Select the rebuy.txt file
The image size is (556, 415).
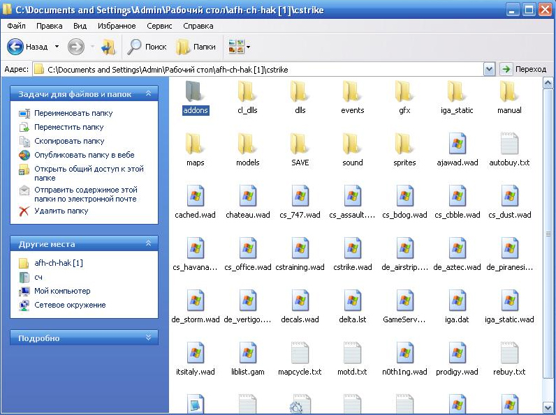coord(509,359)
